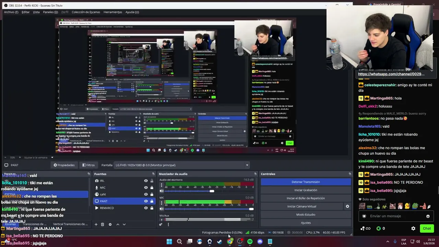Open the audio mixer toolbar three-dot menu
439x247 pixels.
coord(168,224)
